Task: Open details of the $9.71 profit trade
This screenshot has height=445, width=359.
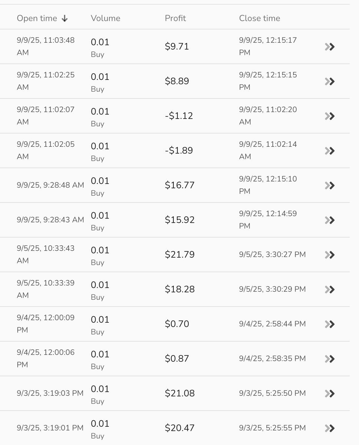Action: [330, 47]
